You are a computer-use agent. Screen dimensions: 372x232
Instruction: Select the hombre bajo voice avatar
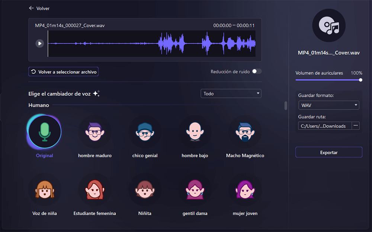195,132
